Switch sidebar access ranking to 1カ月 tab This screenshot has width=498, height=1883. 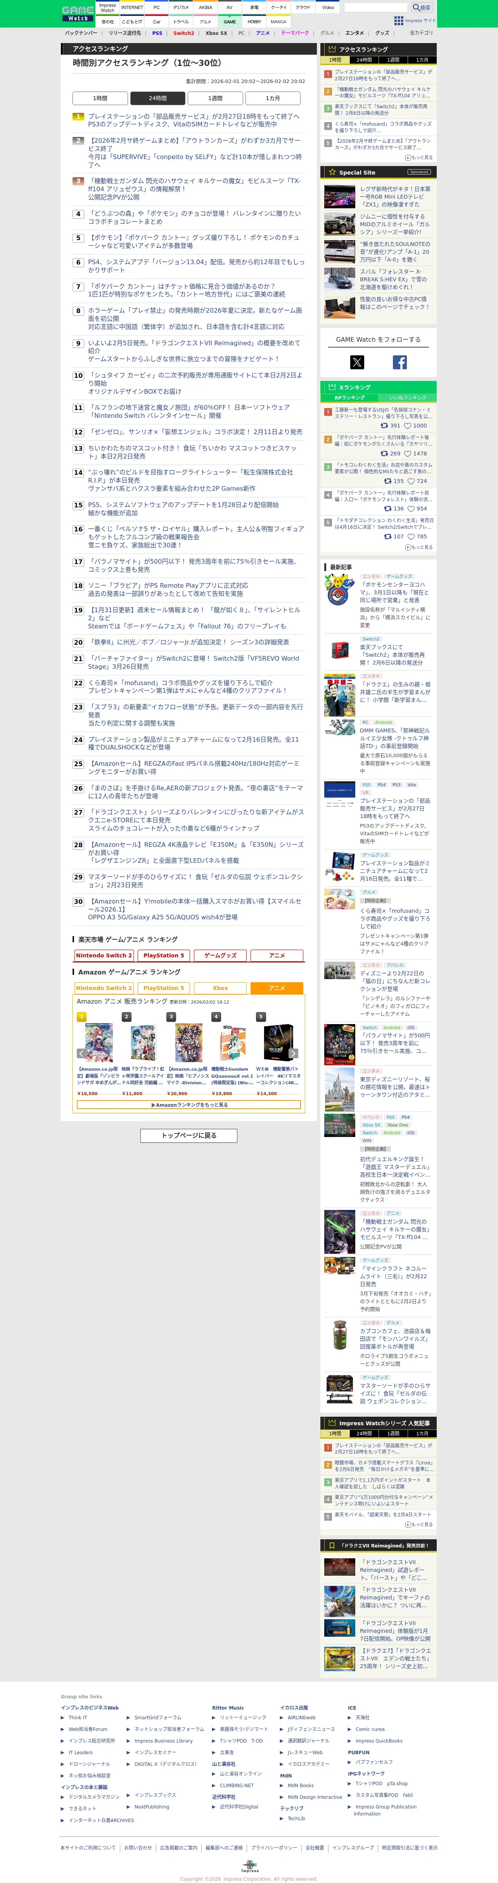(x=422, y=60)
